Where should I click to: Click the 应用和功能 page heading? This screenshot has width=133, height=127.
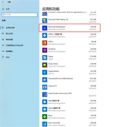[x=51, y=9]
